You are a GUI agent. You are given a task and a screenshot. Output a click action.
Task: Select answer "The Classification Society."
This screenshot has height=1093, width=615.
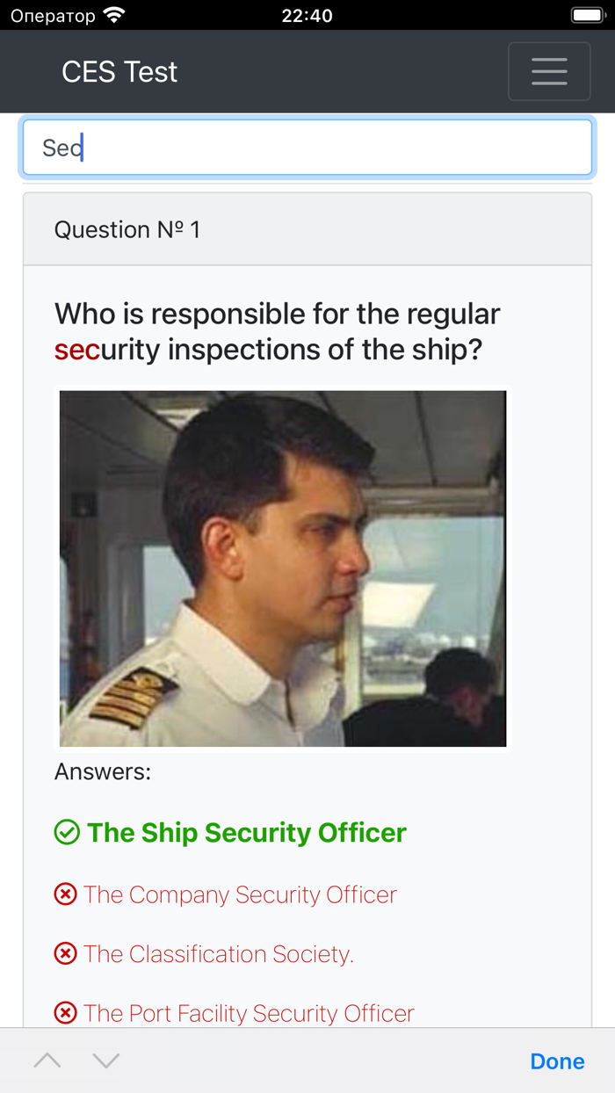click(218, 953)
